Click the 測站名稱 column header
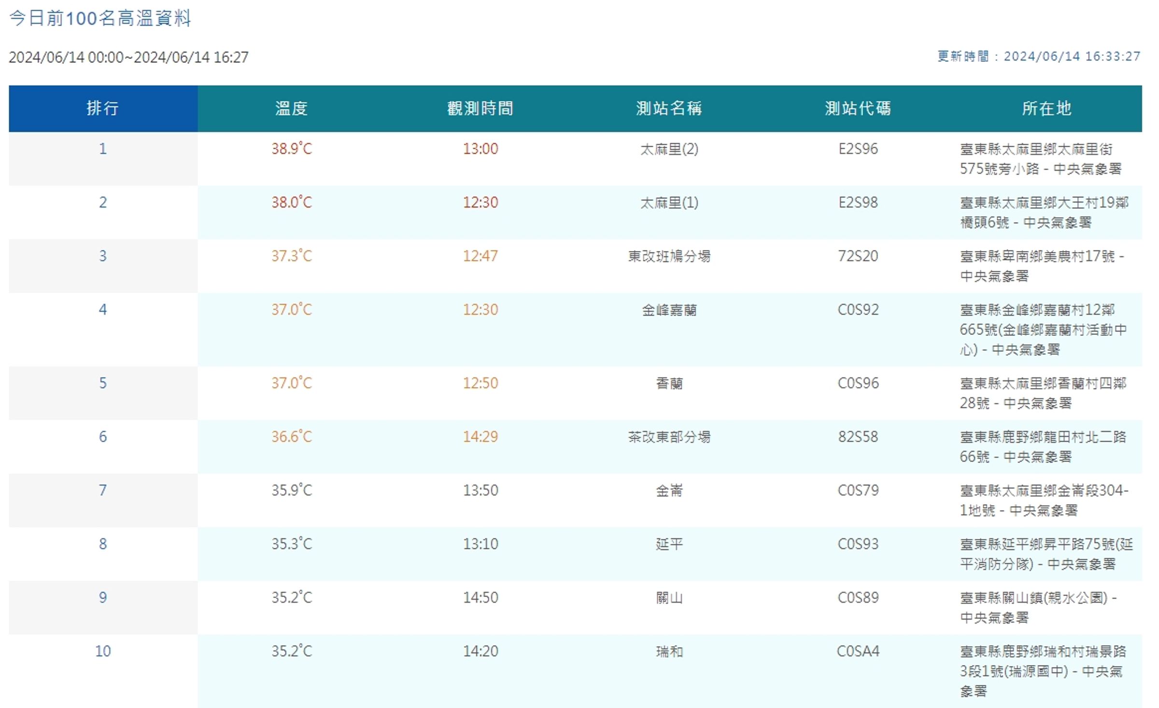 (669, 108)
